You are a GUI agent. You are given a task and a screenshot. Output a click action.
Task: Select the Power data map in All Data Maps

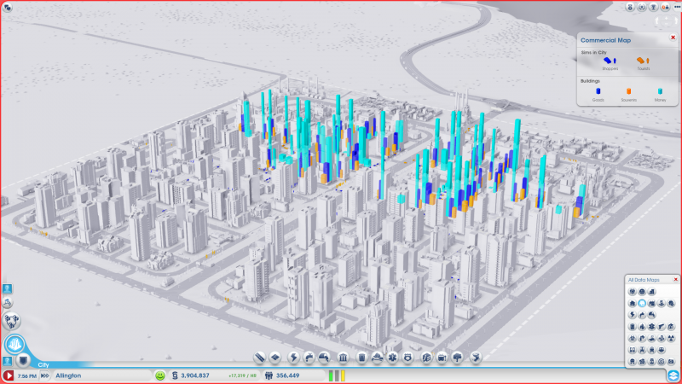click(x=632, y=315)
